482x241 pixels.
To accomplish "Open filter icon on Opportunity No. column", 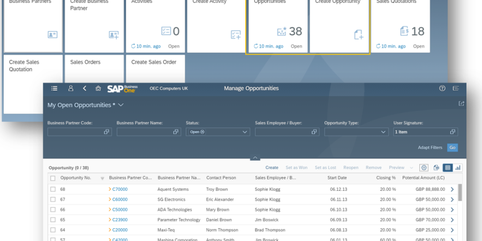I will [102, 178].
